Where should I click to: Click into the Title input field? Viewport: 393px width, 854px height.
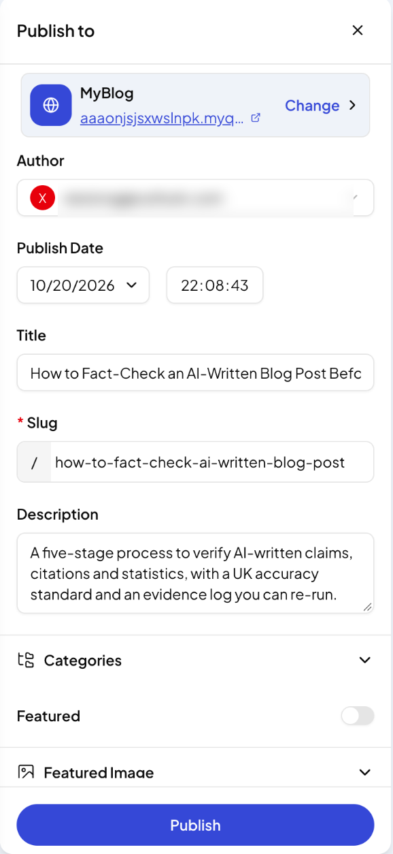195,373
